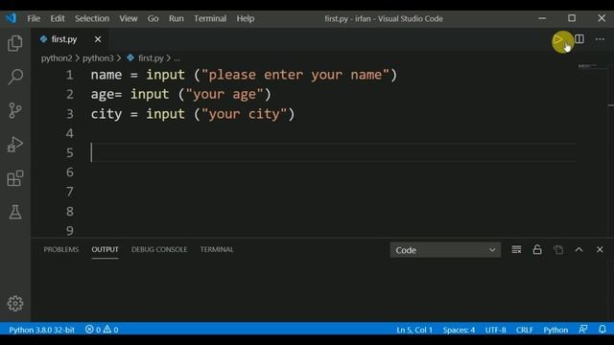
Task: Toggle output scroll lock
Action: tap(537, 249)
